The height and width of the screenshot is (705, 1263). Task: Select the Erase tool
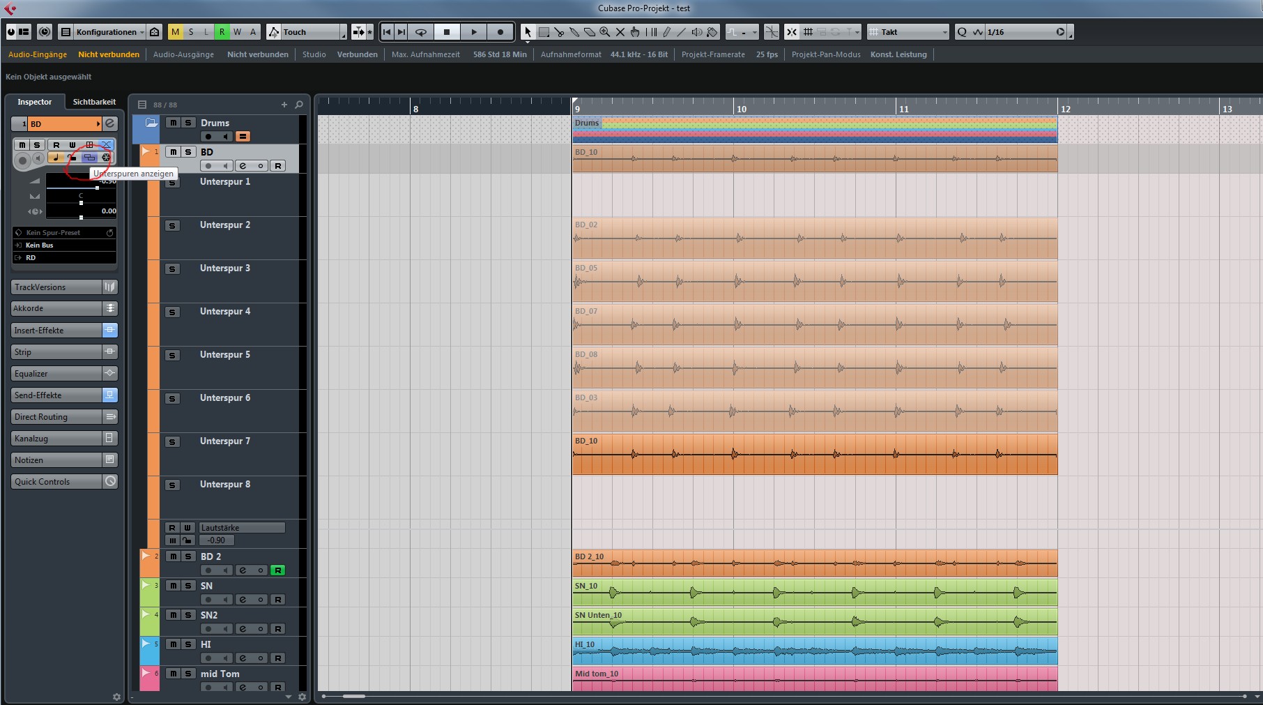pyautogui.click(x=590, y=32)
